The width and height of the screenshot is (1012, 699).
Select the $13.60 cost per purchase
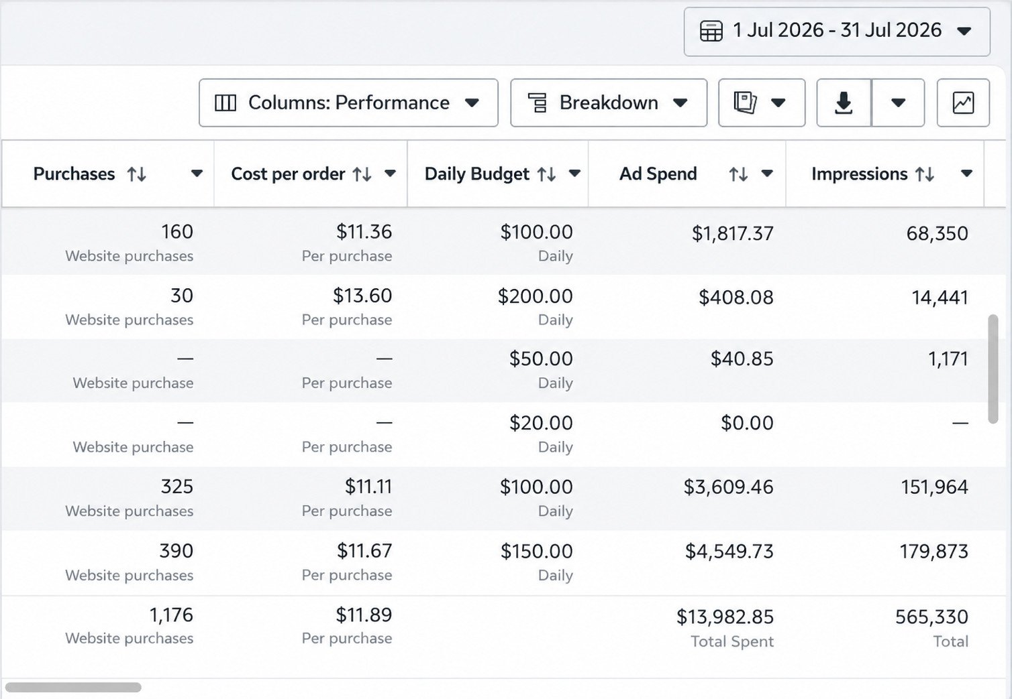(x=362, y=296)
